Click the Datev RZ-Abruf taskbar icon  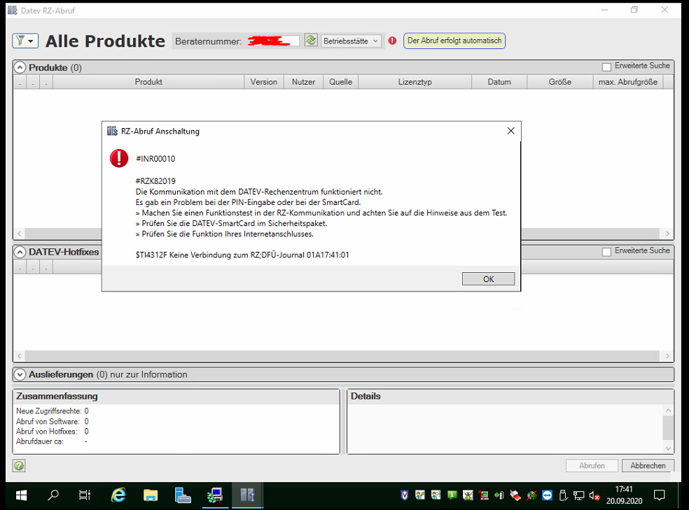(248, 495)
